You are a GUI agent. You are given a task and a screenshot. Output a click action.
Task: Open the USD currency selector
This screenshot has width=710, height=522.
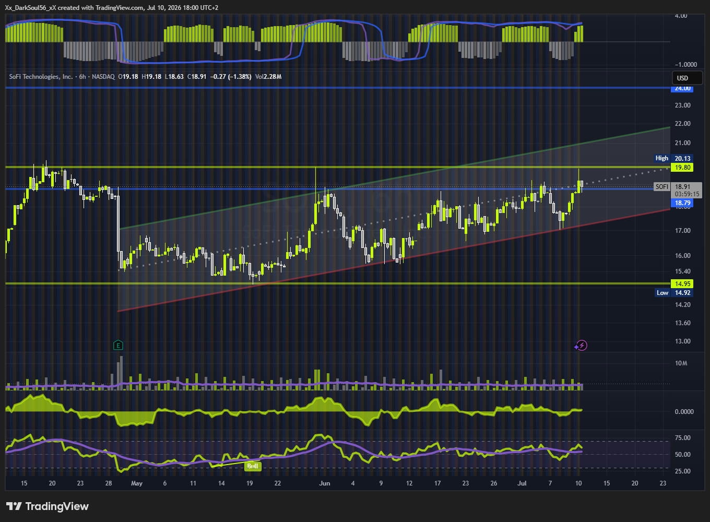687,78
